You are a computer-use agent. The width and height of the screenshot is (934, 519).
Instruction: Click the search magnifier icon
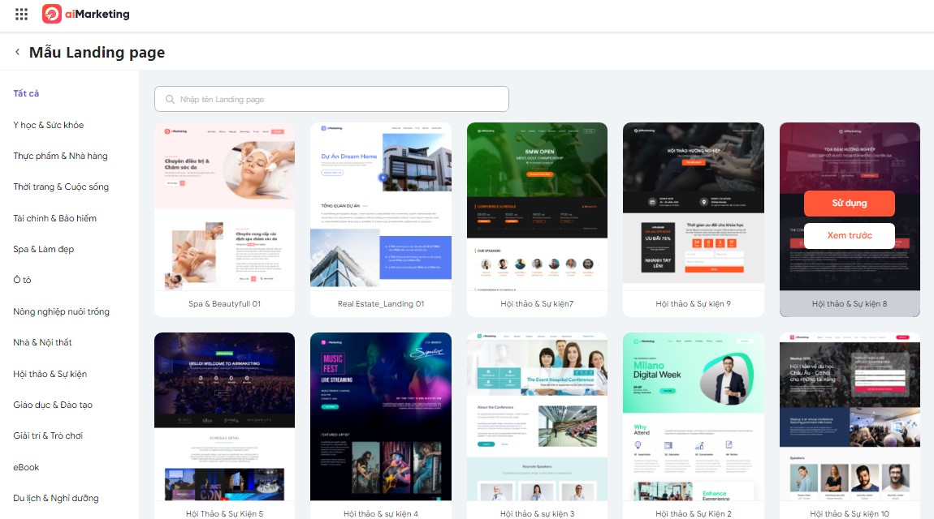(170, 99)
